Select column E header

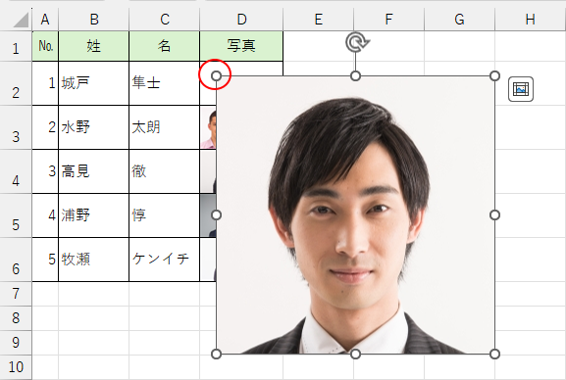(319, 20)
